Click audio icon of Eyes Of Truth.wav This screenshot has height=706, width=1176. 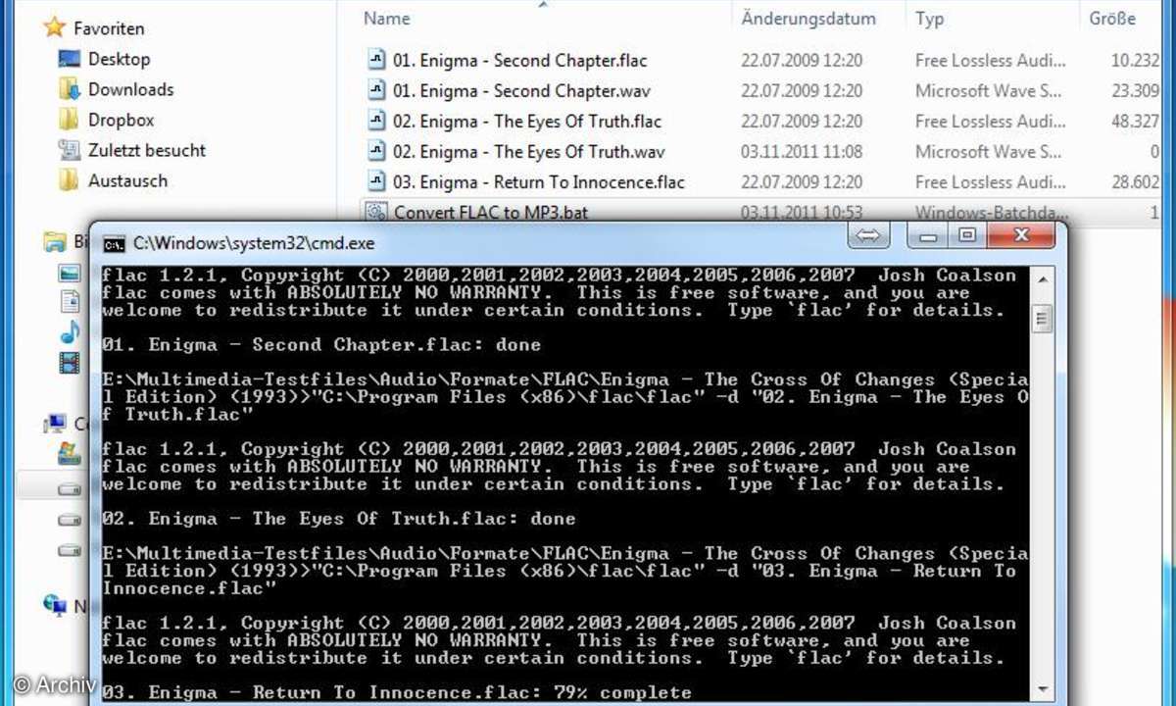pos(376,151)
